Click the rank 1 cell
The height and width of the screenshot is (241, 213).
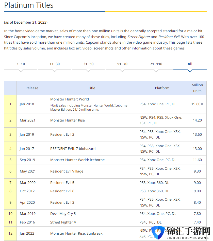tap(10, 104)
